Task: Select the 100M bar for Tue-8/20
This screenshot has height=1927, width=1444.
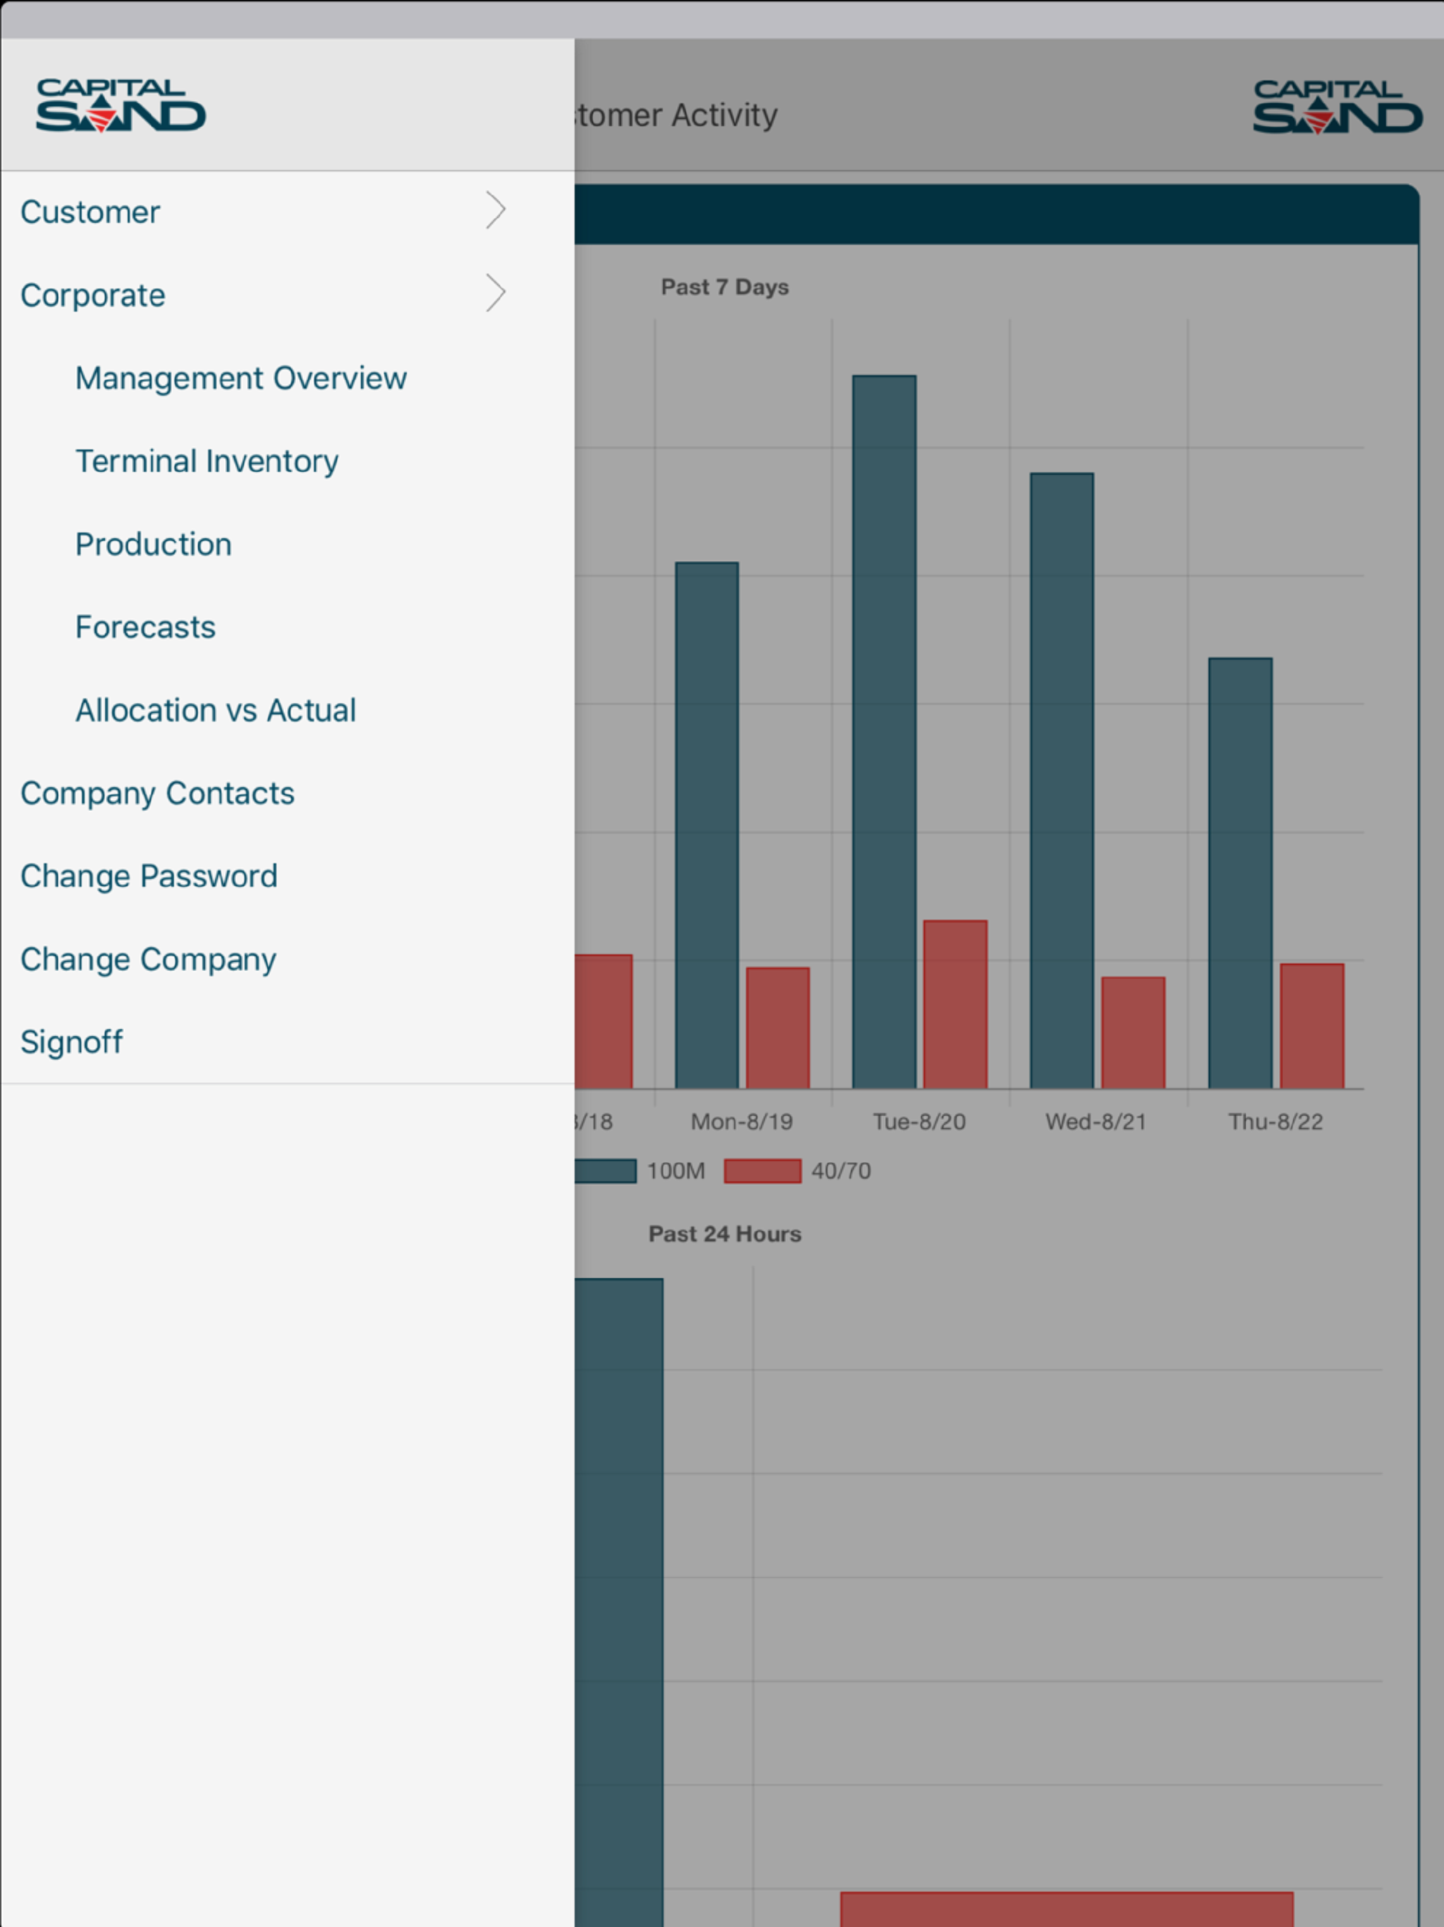Action: click(x=884, y=731)
